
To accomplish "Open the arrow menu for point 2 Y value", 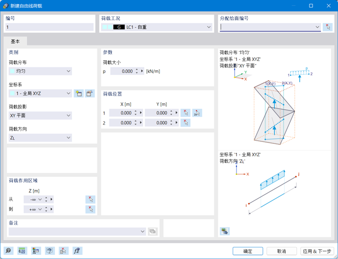I will click(x=176, y=123).
